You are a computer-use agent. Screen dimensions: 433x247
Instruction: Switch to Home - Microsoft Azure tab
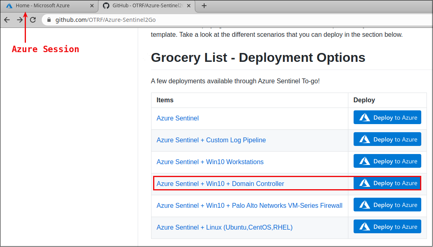coord(43,6)
